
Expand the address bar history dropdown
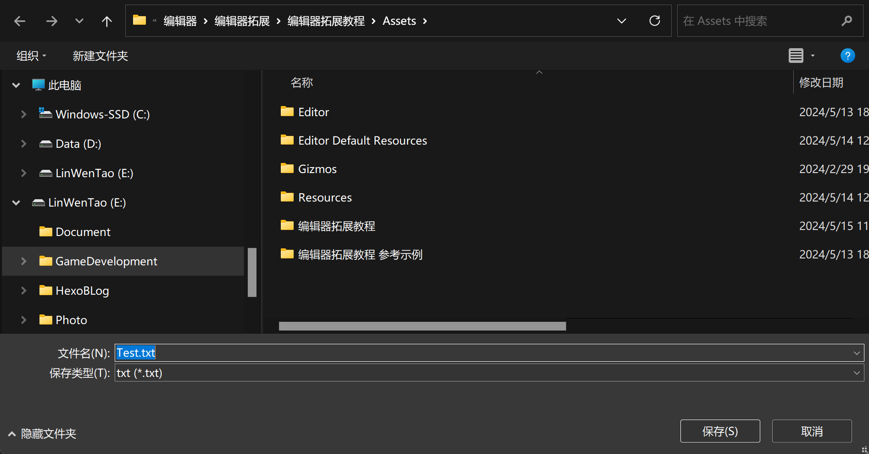point(622,21)
